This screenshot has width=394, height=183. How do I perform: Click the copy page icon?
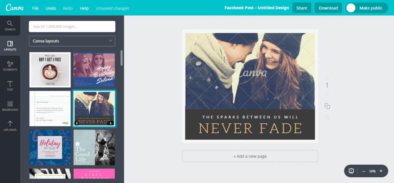click(x=327, y=106)
